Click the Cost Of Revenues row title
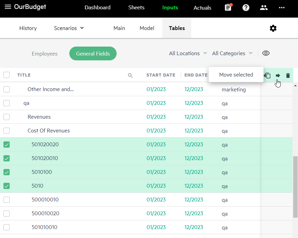 coord(49,131)
